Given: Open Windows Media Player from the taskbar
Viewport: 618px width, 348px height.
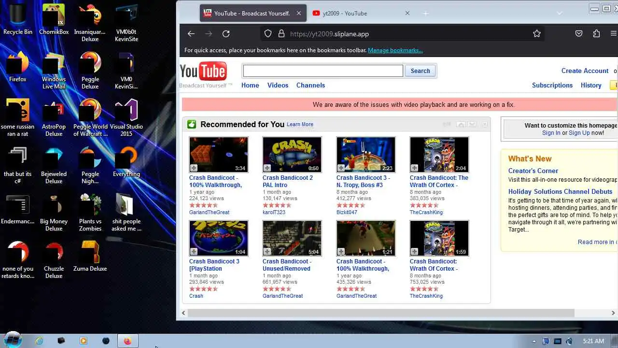Looking at the screenshot, I should click(x=83, y=341).
